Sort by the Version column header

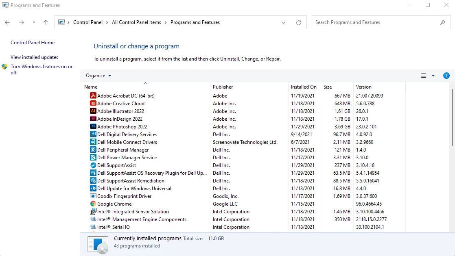[379, 87]
